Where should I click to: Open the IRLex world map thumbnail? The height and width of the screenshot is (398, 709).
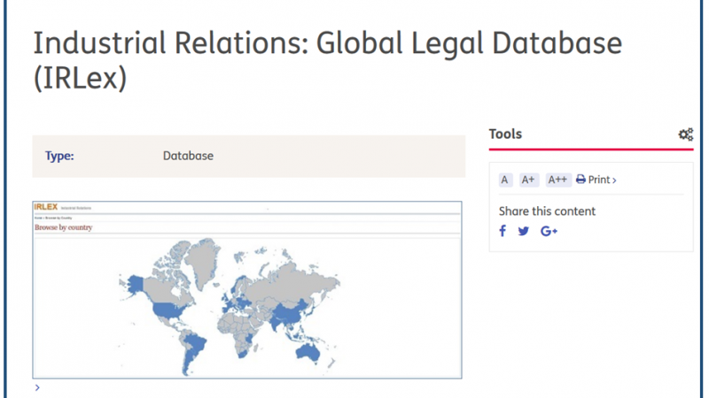pyautogui.click(x=247, y=290)
